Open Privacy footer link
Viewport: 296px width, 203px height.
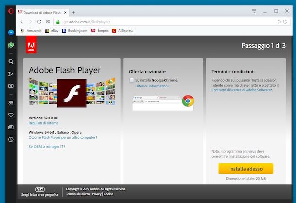coord(97,194)
